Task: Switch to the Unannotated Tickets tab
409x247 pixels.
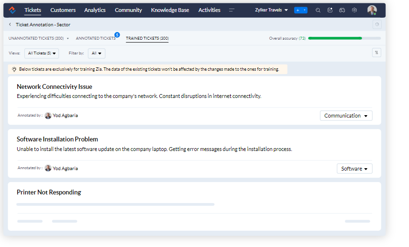Action: click(36, 38)
